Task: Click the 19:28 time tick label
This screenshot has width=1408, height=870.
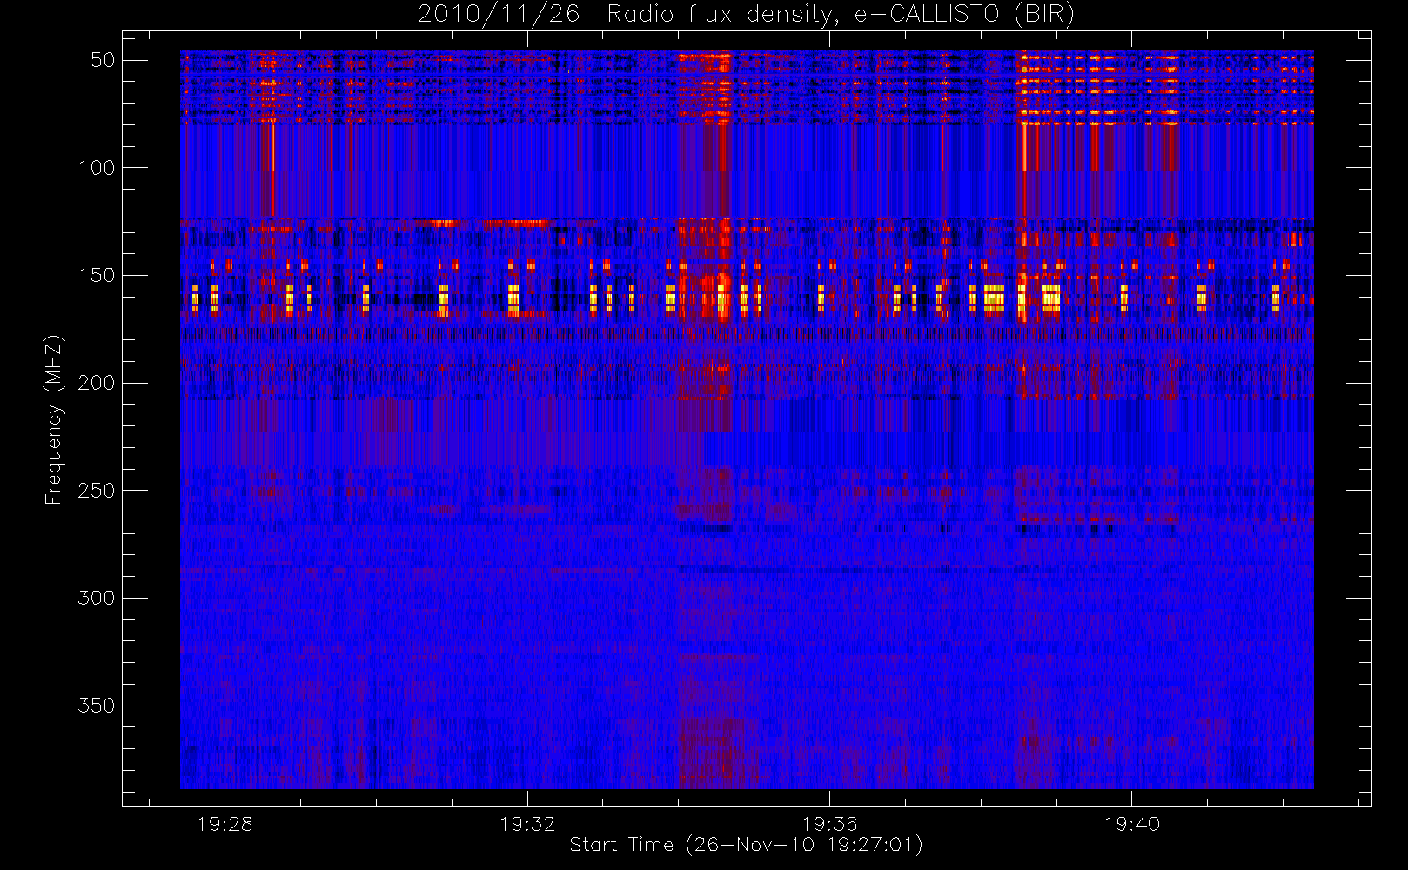Action: (x=225, y=824)
